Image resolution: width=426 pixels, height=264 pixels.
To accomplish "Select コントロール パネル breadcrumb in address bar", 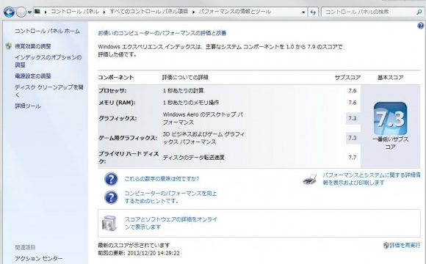I will pyautogui.click(x=75, y=12).
